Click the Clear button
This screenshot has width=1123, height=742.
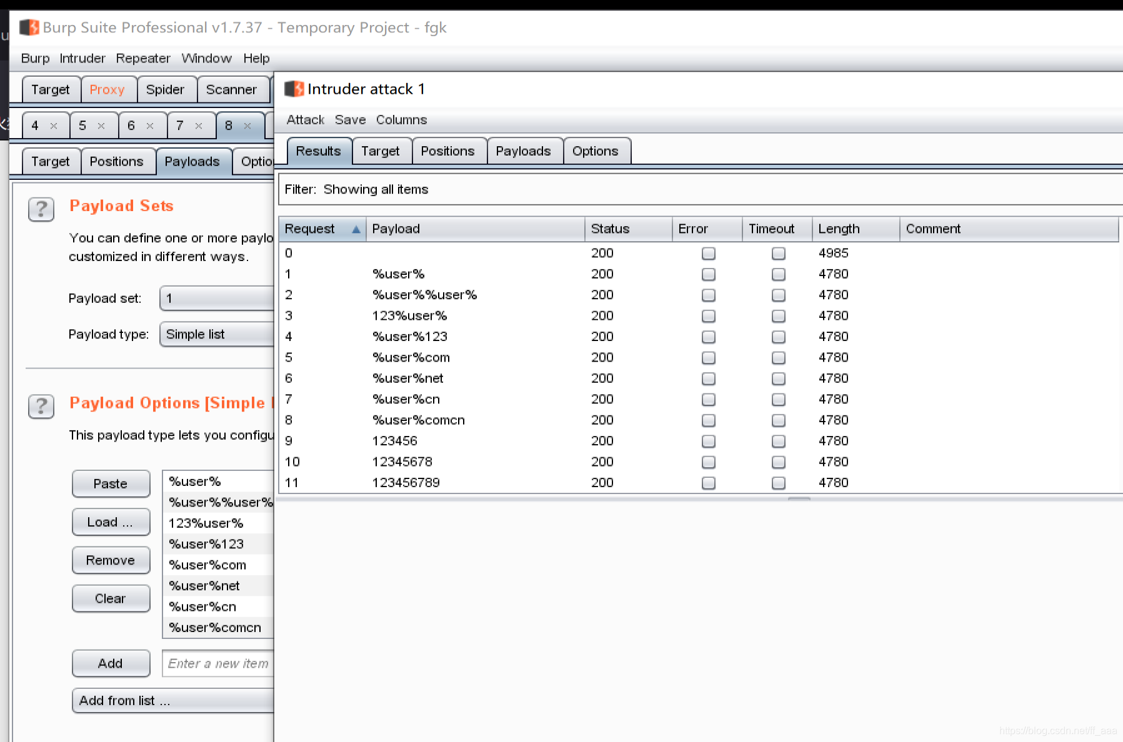coord(111,598)
